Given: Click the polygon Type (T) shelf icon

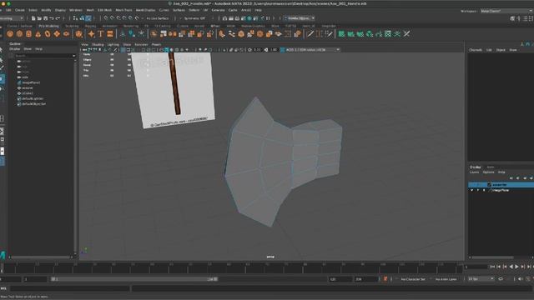Looking at the screenshot, I should tap(101, 33).
